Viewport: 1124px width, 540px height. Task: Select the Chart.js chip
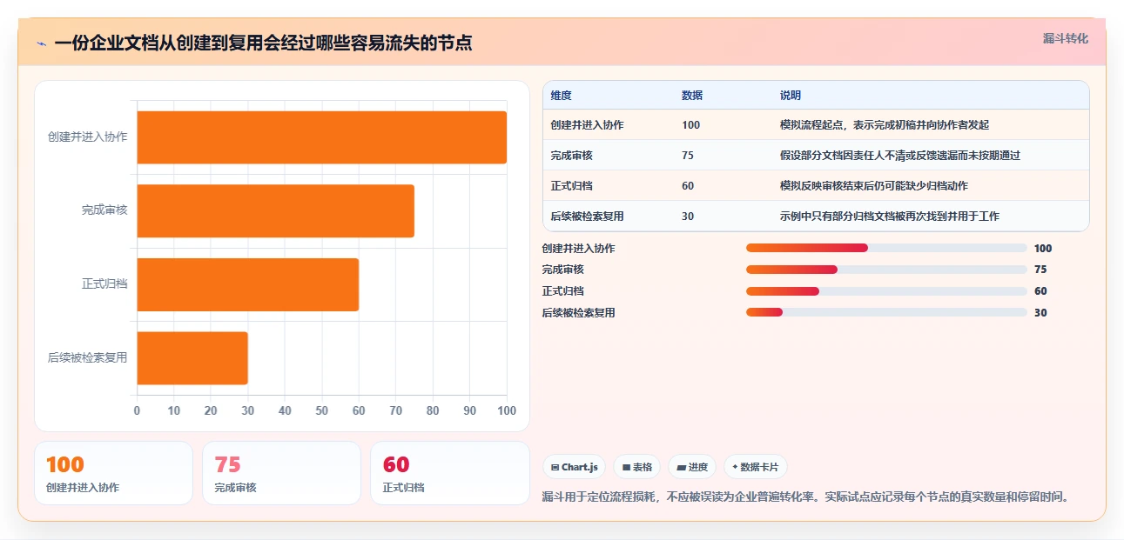575,467
